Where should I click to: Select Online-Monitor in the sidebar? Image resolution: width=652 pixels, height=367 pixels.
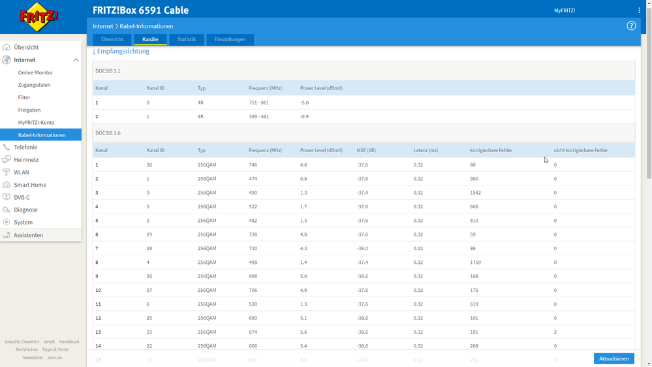point(35,72)
